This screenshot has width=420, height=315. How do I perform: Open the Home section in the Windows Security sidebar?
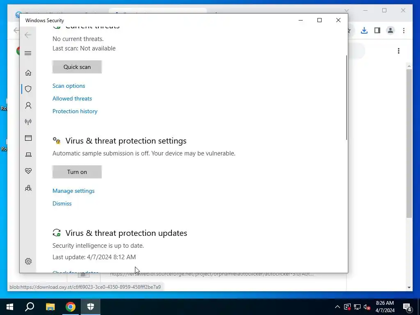point(28,73)
